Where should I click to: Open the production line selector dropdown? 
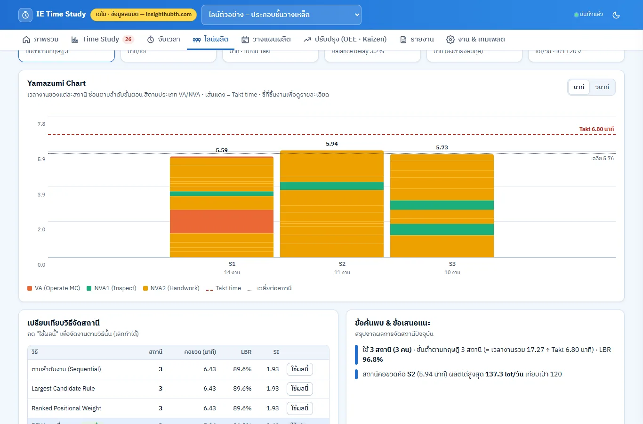coord(281,15)
